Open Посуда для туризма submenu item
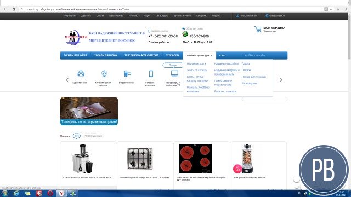The width and height of the screenshot is (351, 197). point(253,77)
